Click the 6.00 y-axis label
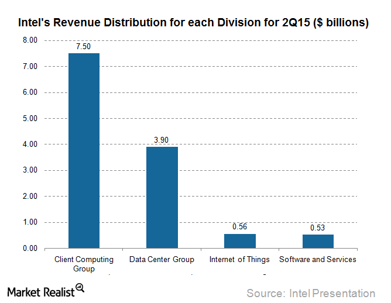 coord(30,92)
